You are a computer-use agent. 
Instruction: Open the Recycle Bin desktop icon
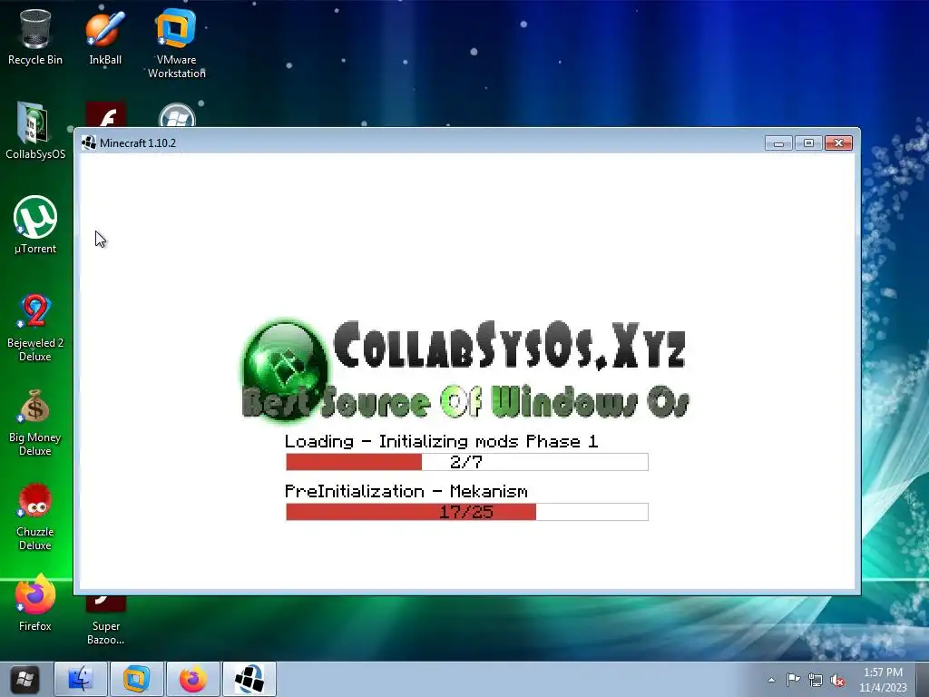tap(35, 36)
